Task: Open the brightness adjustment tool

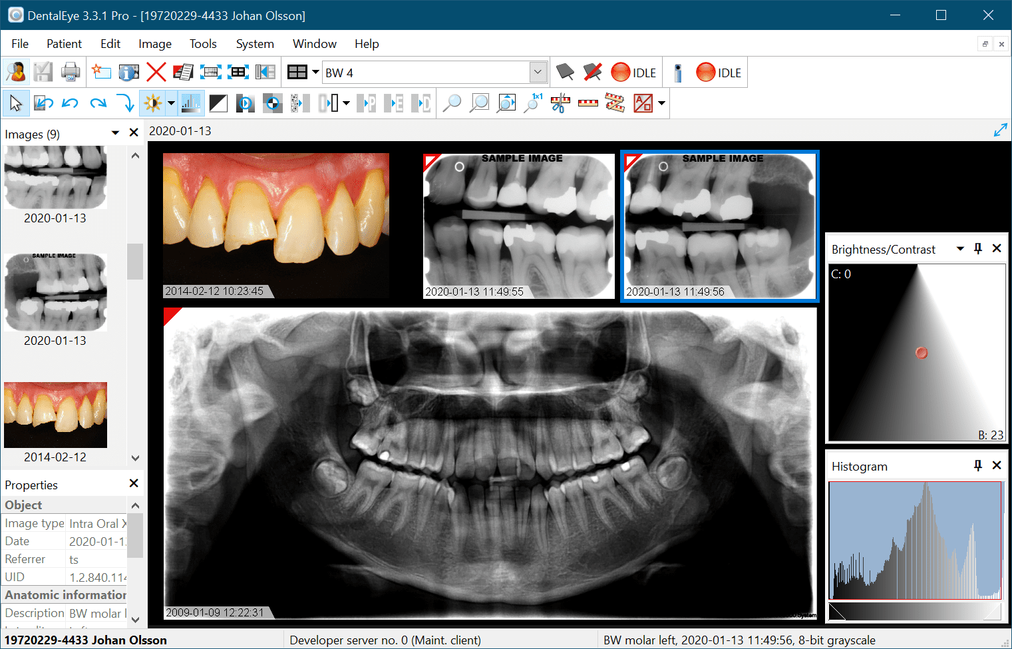Action: coord(152,103)
